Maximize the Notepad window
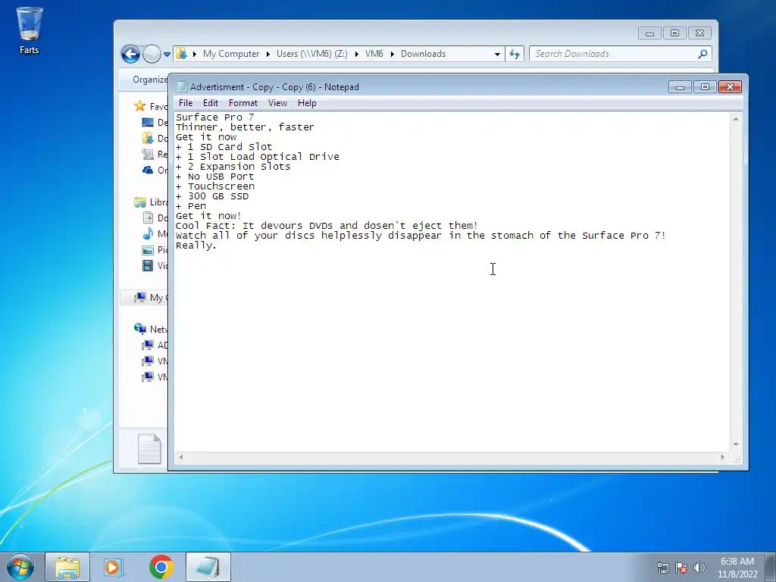 pos(705,87)
